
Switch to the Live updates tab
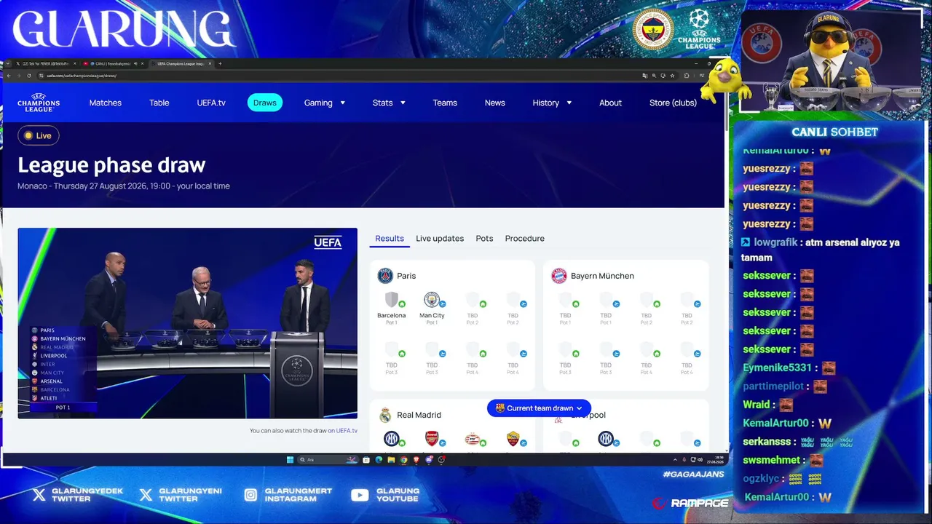point(440,239)
